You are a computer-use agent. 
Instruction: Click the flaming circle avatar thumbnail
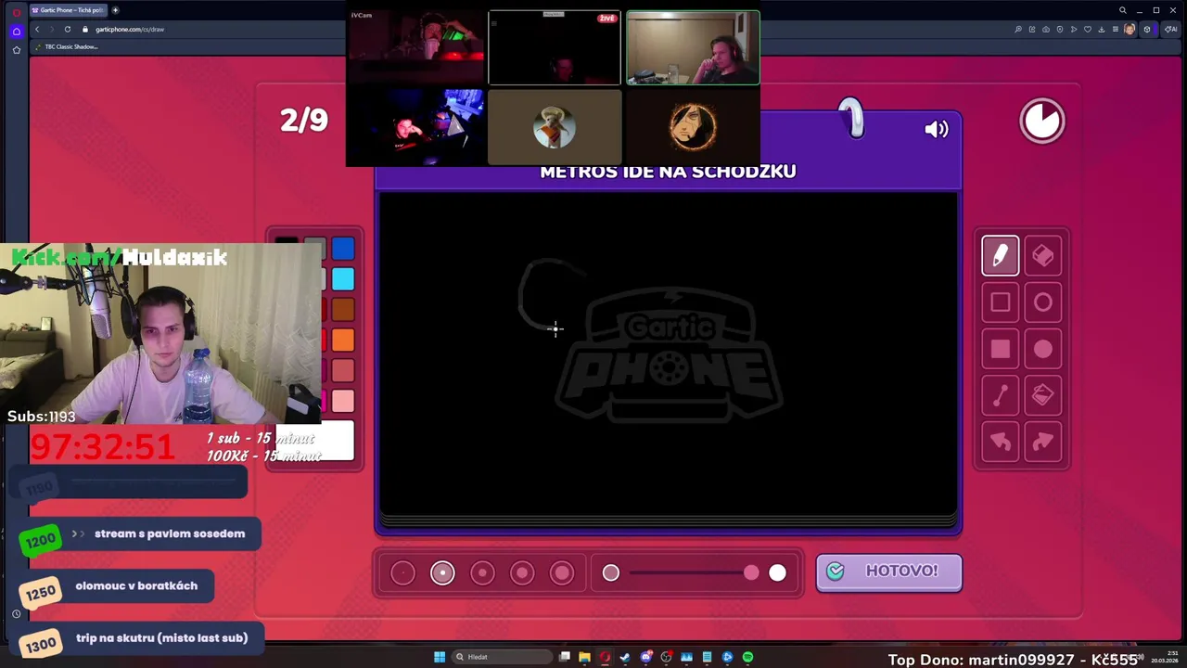point(693,127)
